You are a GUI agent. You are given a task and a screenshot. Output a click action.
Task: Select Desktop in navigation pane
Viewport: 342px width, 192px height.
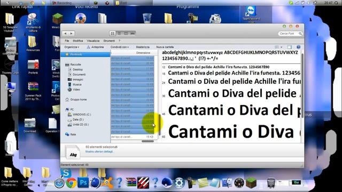point(77,69)
